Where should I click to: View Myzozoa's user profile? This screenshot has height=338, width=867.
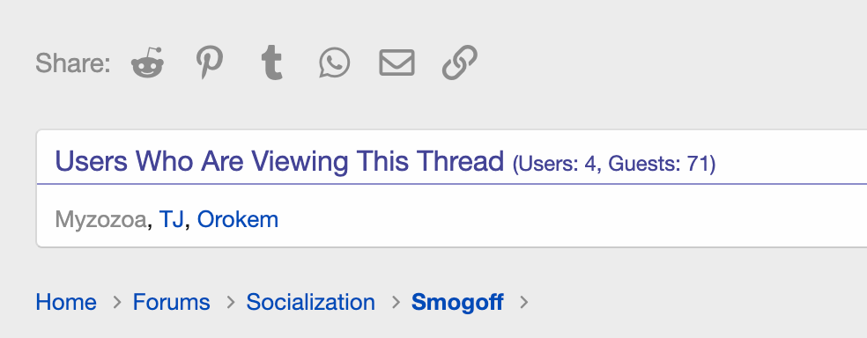[x=100, y=220]
